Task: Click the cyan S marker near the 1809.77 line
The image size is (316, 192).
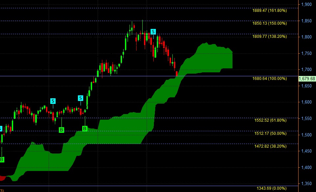Action: click(x=153, y=32)
